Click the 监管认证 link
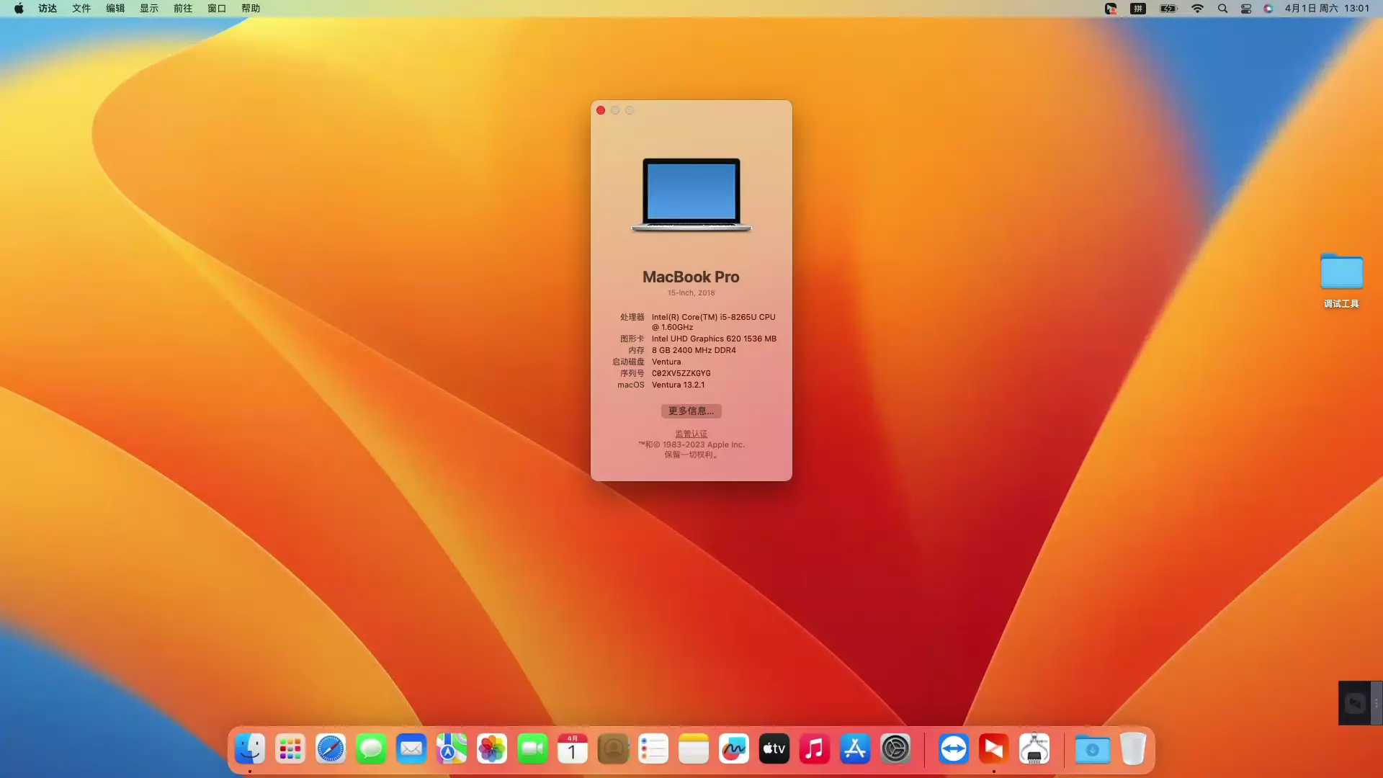Viewport: 1383px width, 778px height. pos(691,434)
